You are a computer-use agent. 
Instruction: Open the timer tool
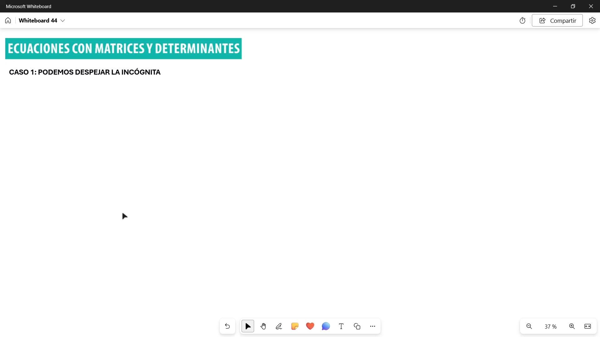coord(522,21)
